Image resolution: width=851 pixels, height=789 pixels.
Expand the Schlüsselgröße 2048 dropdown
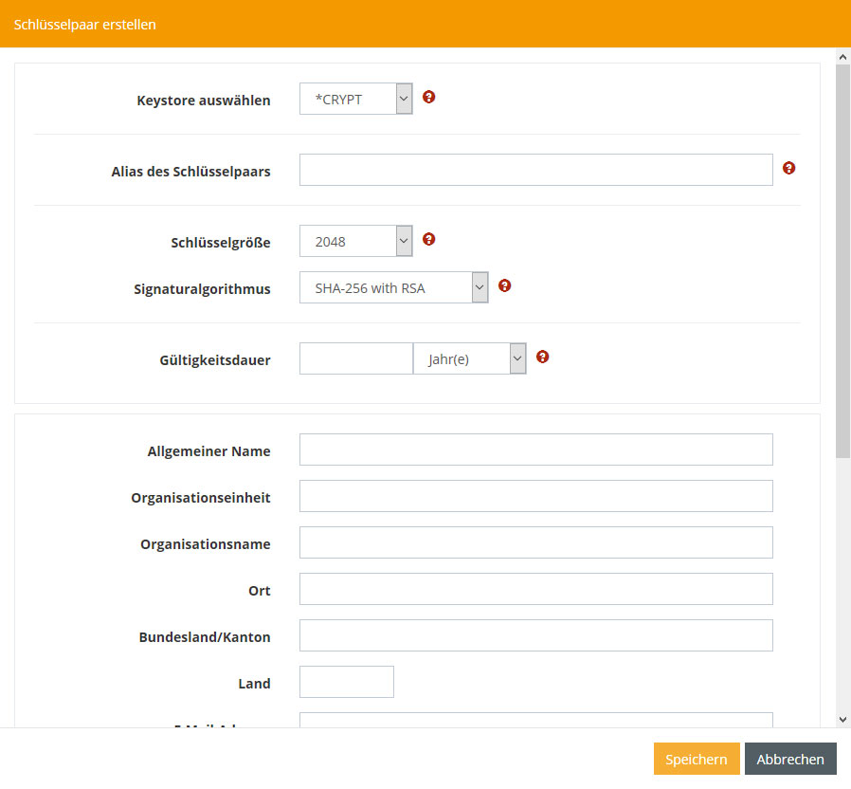click(x=355, y=241)
